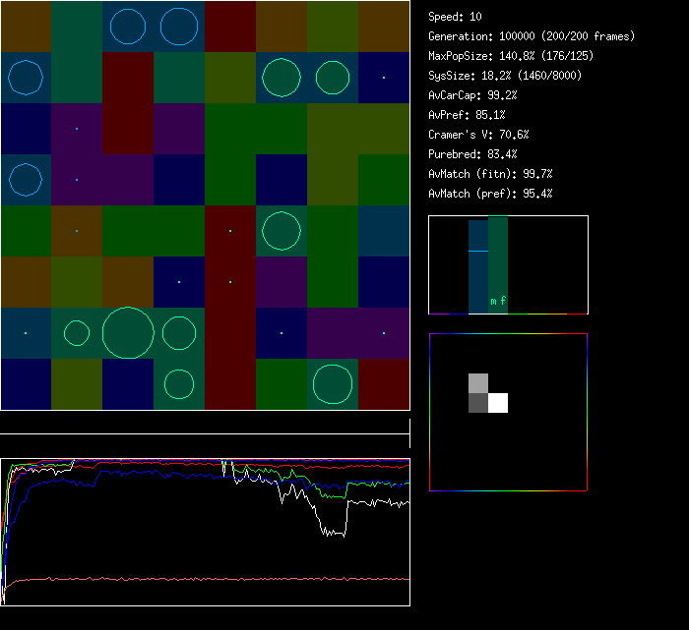Screen dimensions: 689x630
Task: Click the 'm f' label in the histogram
Action: click(498, 302)
